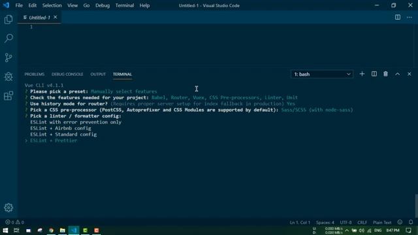
Task: Open the volume control in system tray
Action: pos(361,230)
